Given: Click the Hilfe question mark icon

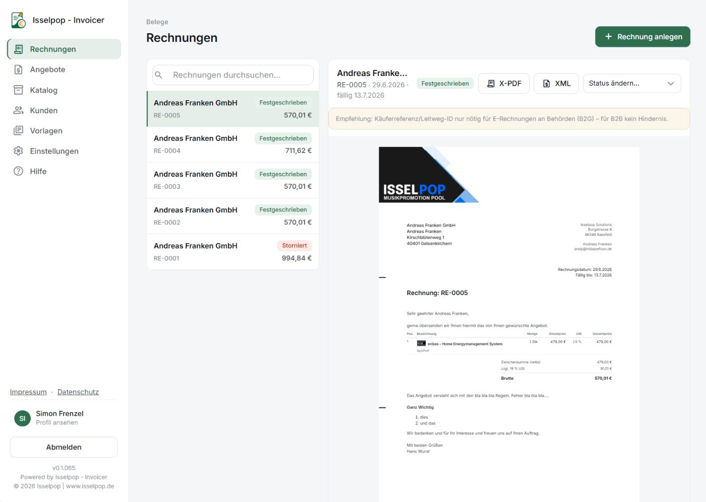Looking at the screenshot, I should pyautogui.click(x=19, y=171).
